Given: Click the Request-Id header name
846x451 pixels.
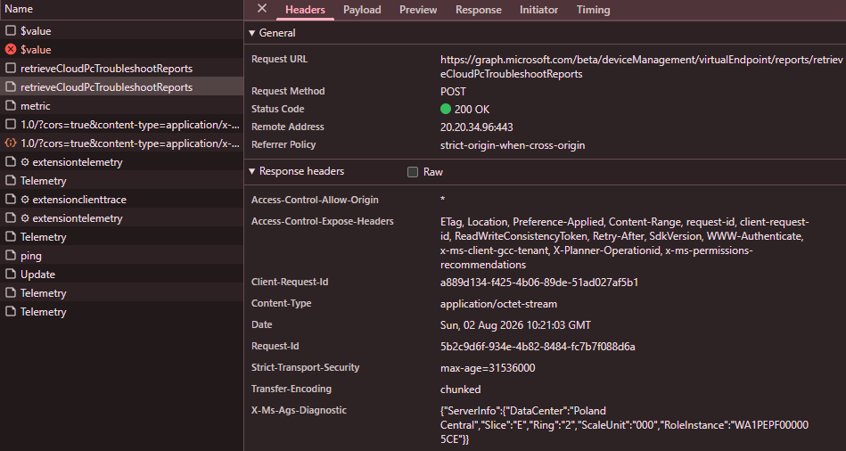Looking at the screenshot, I should coord(275,347).
